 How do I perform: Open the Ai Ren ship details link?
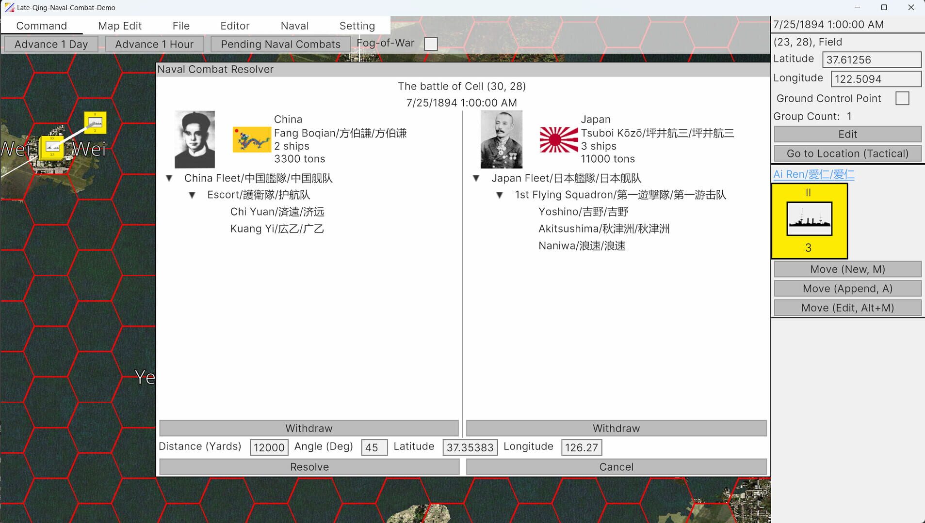[x=813, y=174]
